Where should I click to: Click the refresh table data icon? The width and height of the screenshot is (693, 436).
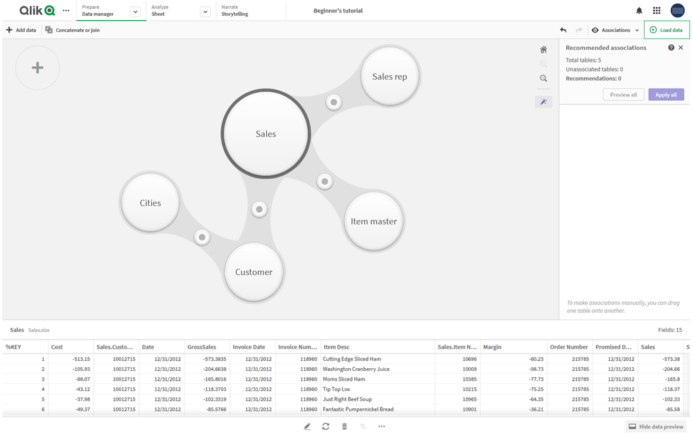[x=326, y=426]
